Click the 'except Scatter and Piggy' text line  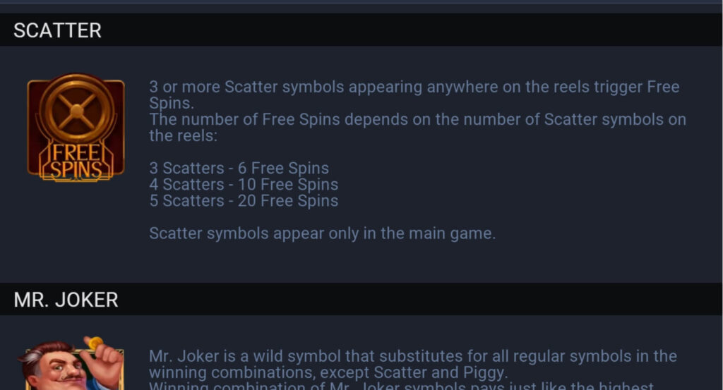328,372
